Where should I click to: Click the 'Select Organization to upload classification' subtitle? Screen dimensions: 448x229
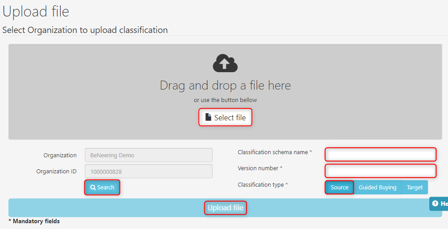coord(85,30)
